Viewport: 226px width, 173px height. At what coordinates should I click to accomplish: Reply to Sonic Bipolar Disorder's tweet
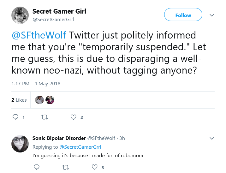(x=37, y=167)
